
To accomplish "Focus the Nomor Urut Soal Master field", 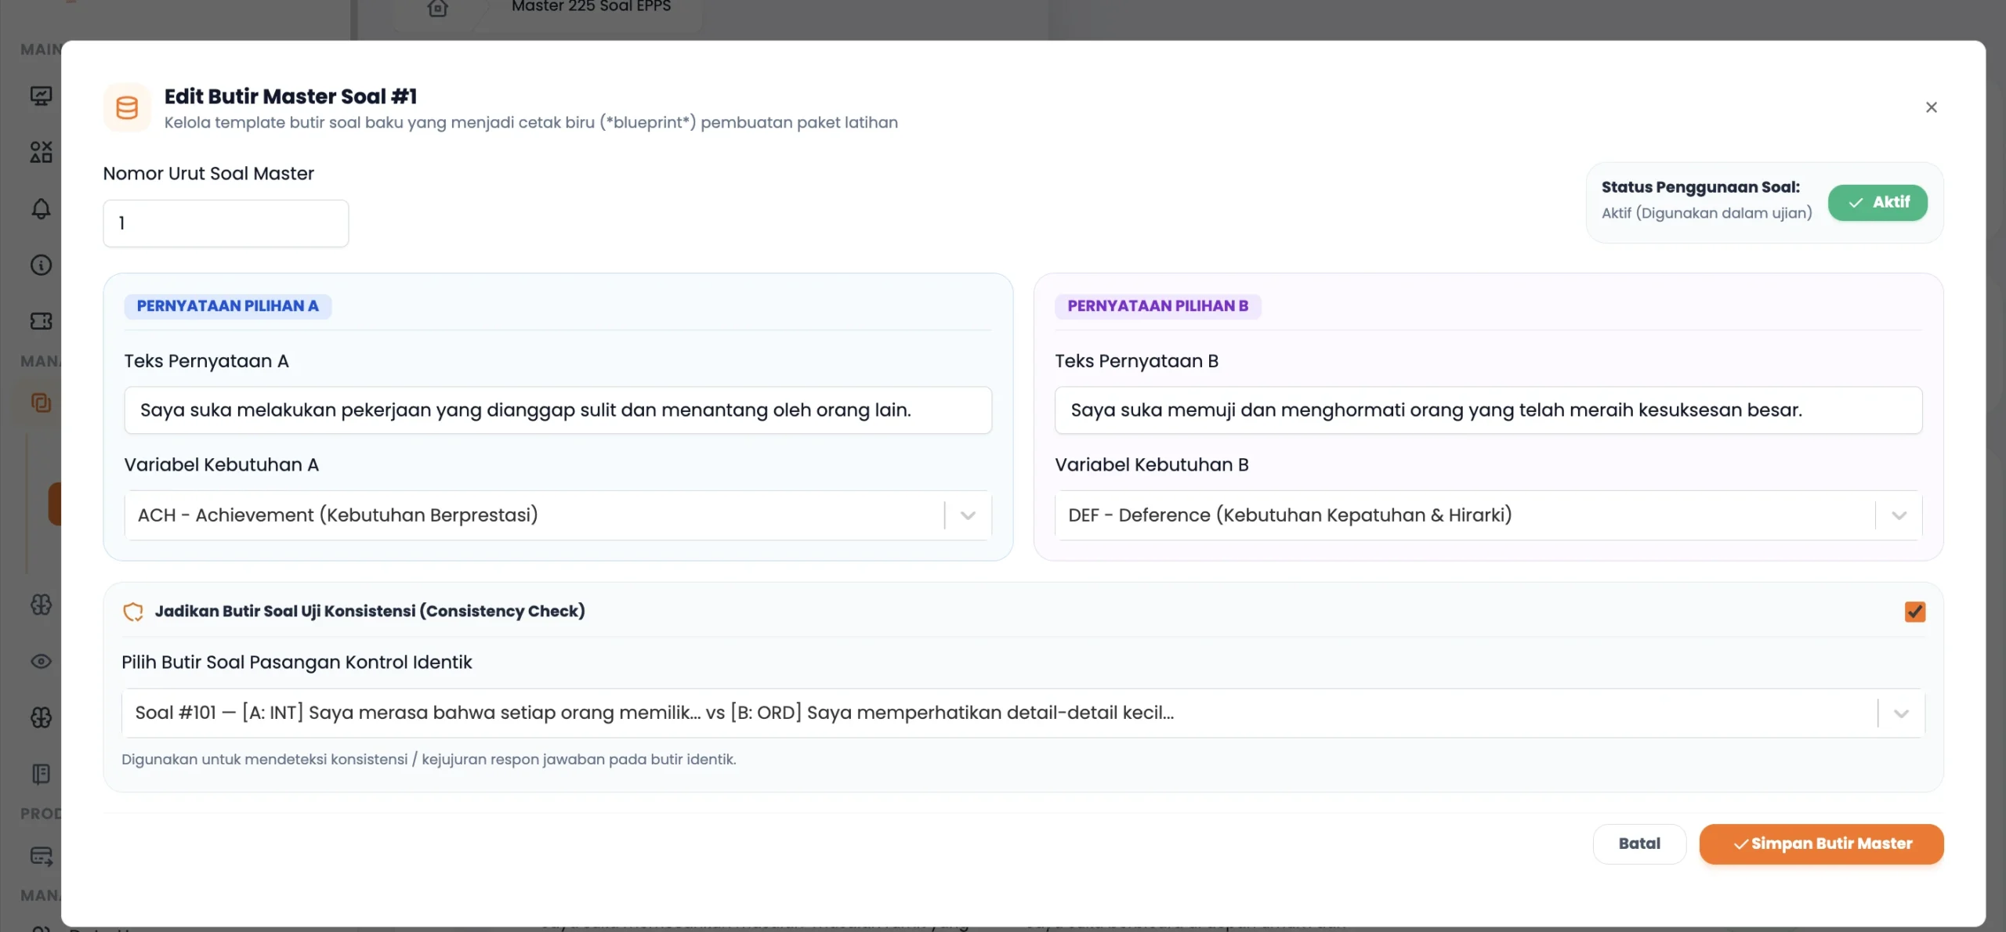I will point(226,223).
